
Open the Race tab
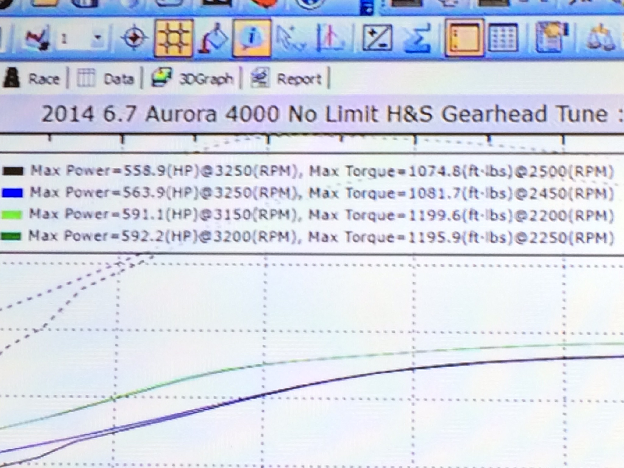(x=32, y=79)
